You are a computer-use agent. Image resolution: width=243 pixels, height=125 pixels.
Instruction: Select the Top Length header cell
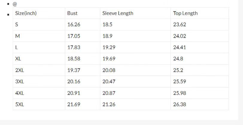click(185, 13)
